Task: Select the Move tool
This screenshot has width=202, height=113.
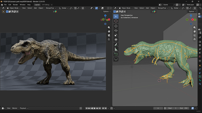Action: 116,26
